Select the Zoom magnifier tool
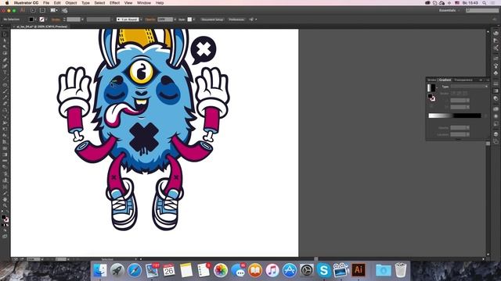This screenshot has width=501, height=281. coord(5,205)
